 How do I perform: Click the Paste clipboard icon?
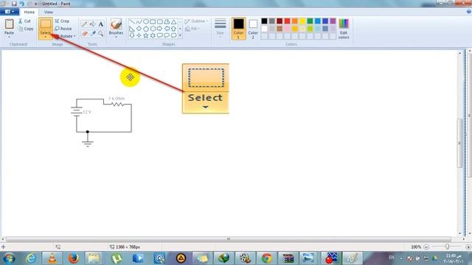point(9,24)
